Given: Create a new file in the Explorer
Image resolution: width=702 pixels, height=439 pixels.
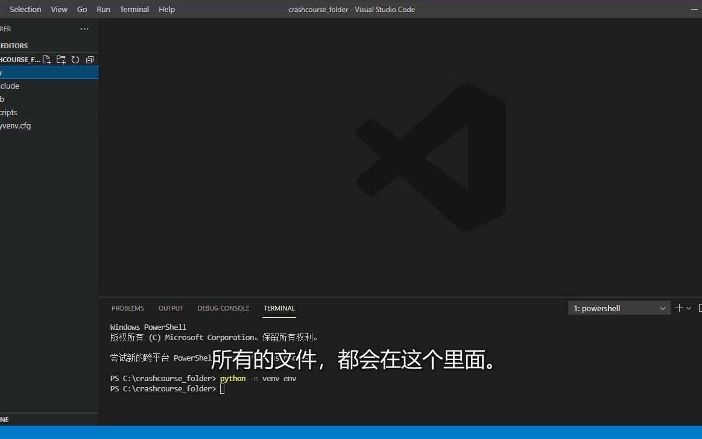Looking at the screenshot, I should pos(46,59).
